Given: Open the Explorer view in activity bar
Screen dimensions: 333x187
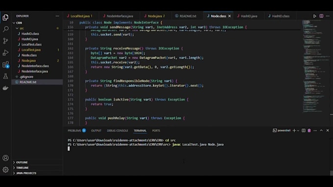Looking at the screenshot, I should click(x=5, y=18).
